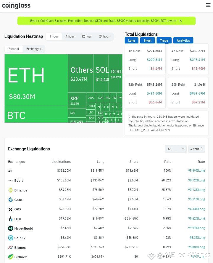The height and width of the screenshot is (263, 213).
Task: Switch heatmap to 24 hour
Action: coord(104,36)
